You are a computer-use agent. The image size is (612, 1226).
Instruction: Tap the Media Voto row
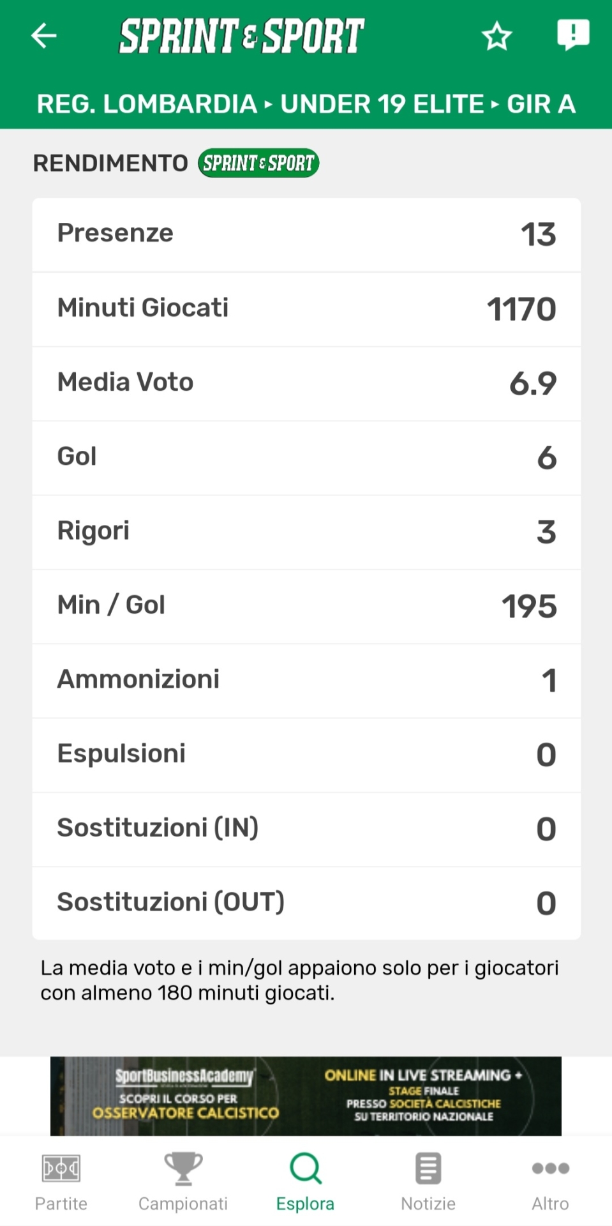pyautogui.click(x=306, y=383)
